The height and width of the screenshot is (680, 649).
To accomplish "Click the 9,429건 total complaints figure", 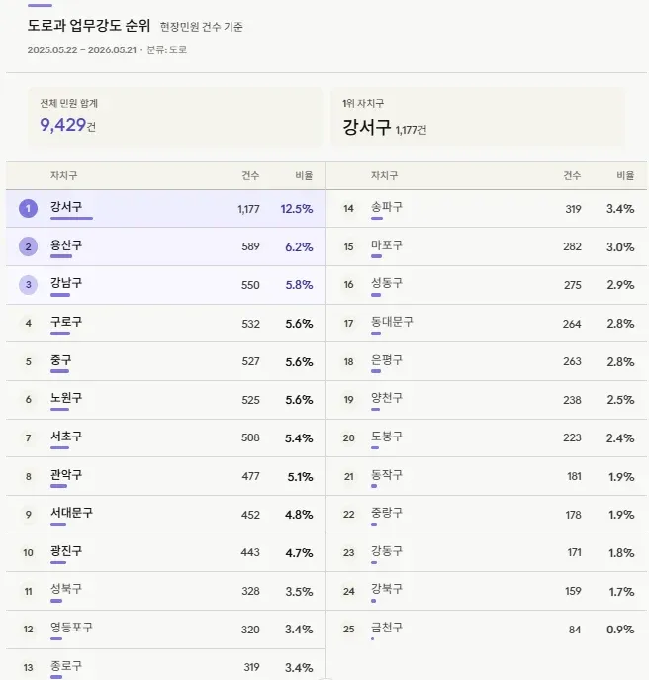I will pos(67,125).
